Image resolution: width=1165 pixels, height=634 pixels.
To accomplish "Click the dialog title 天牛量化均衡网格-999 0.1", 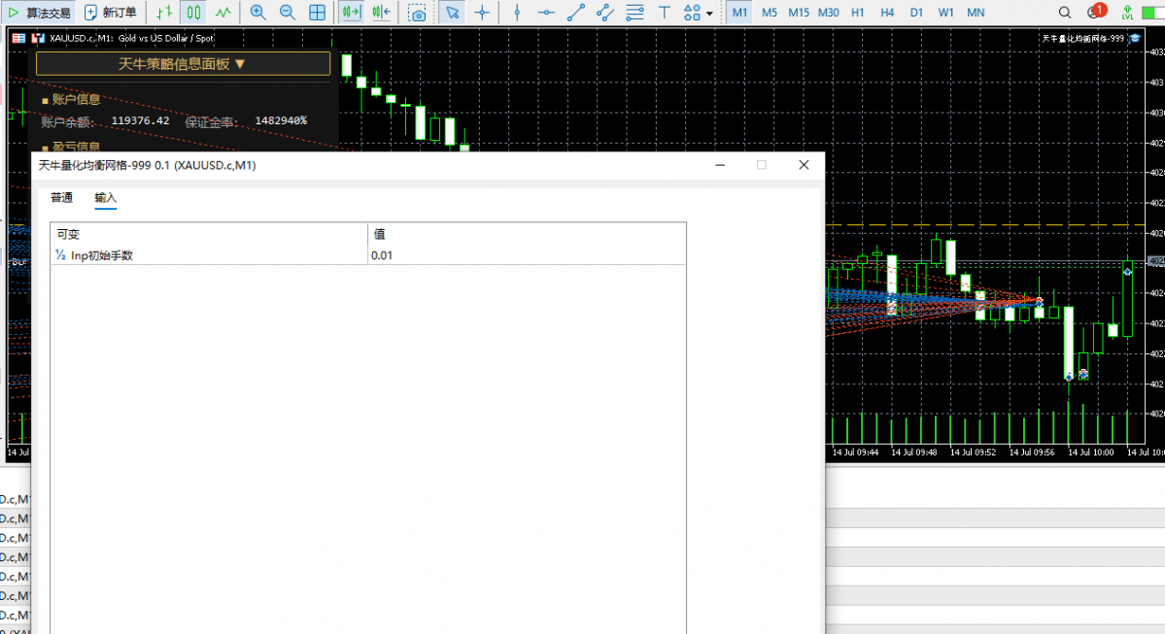I will [x=147, y=165].
